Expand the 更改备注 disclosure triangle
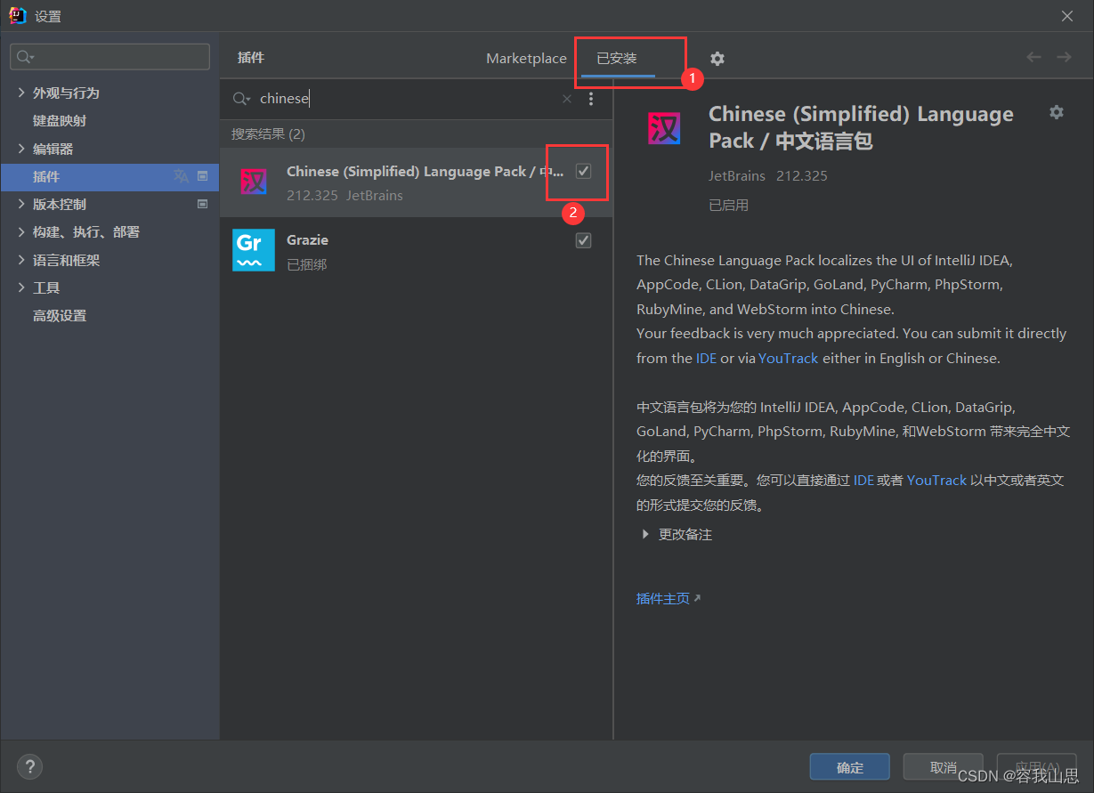 point(645,535)
